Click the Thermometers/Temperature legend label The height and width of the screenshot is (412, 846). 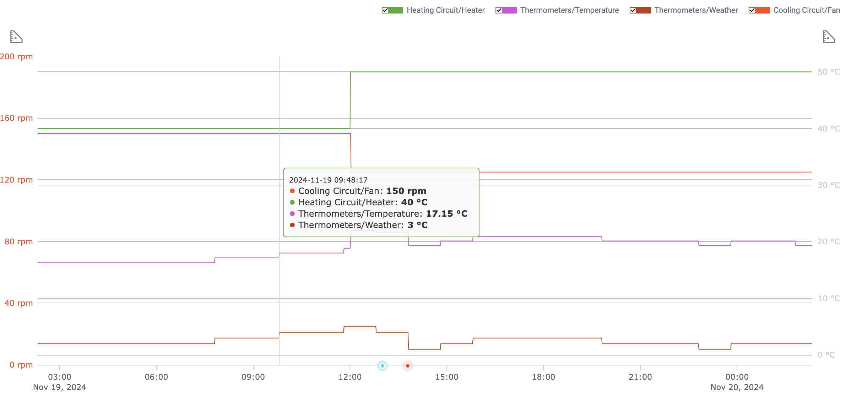(570, 10)
